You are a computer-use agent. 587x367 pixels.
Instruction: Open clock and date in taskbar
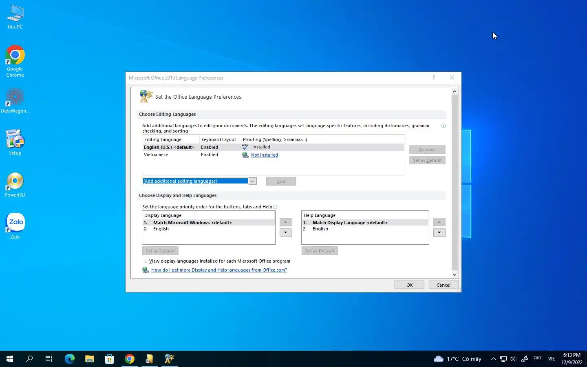coord(572,359)
